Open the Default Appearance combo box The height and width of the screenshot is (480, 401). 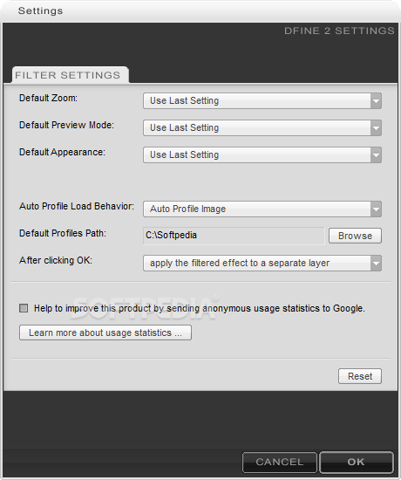262,154
